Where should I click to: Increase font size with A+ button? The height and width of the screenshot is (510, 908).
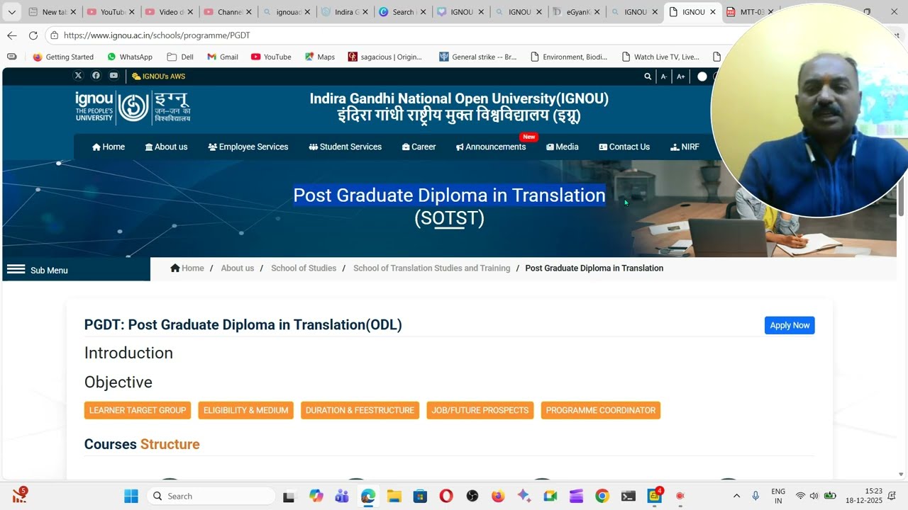coord(681,76)
